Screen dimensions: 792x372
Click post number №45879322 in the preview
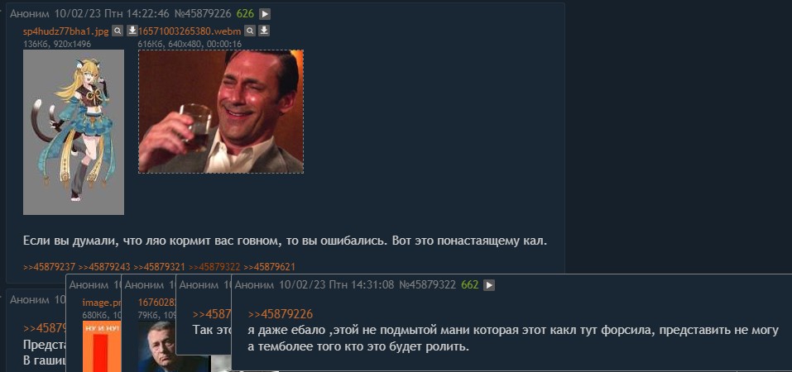[428, 285]
